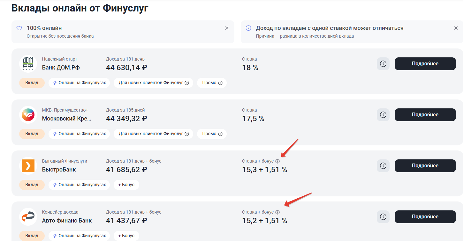
Task: Click + Бонус tag in БыстроБанк row
Action: tap(126, 185)
